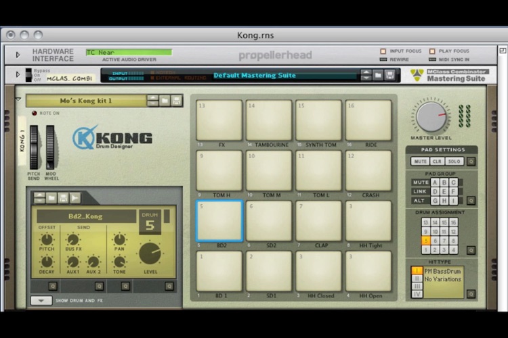Browse drum patches with the drum panel folder icon

51,197
